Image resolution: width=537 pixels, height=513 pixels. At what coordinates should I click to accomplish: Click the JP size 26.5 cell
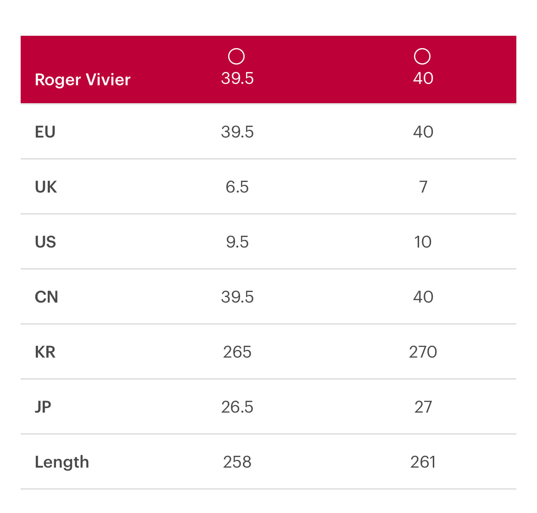point(237,407)
